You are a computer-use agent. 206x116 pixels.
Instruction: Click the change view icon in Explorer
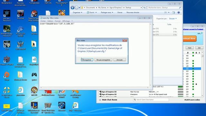click(165, 13)
